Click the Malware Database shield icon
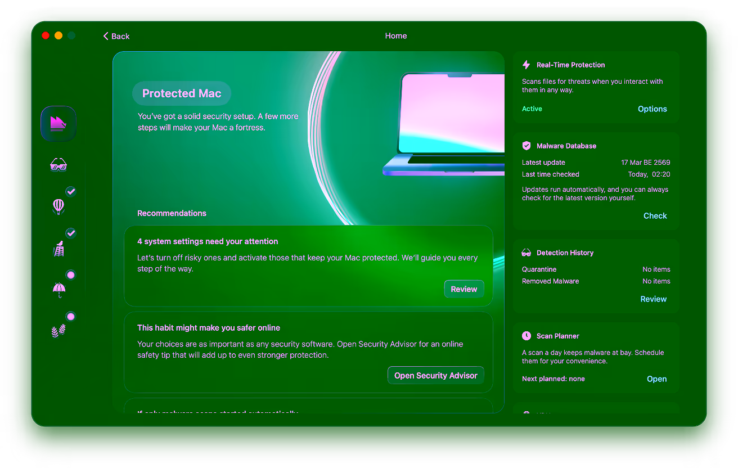The width and height of the screenshot is (738, 468). tap(526, 146)
